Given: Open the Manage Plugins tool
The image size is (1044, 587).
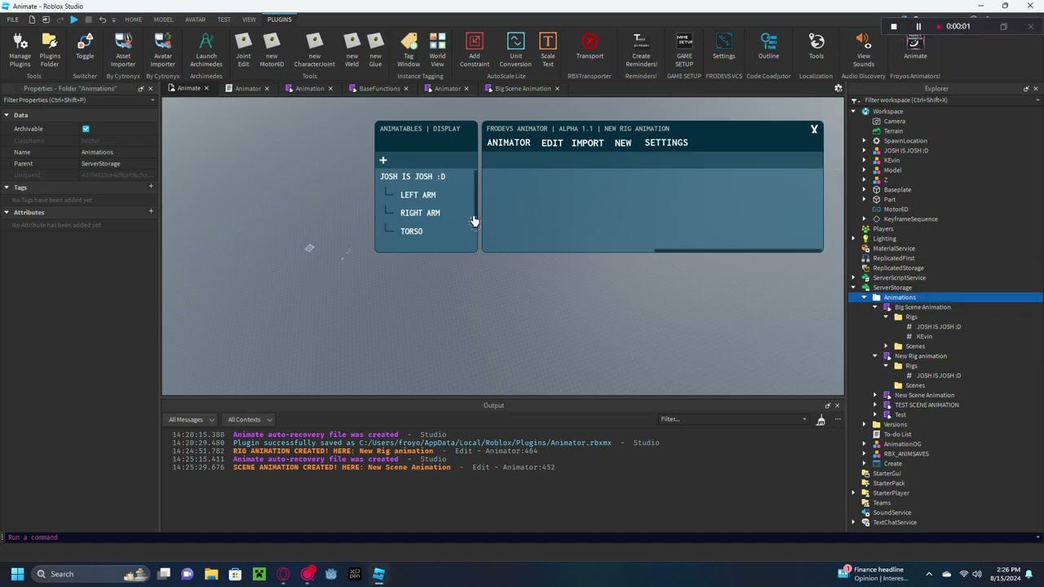Looking at the screenshot, I should coord(20,49).
